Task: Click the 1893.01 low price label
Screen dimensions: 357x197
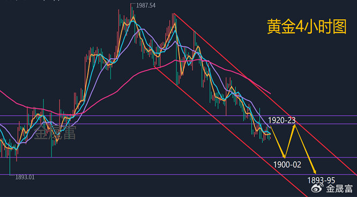Action: click(25, 177)
